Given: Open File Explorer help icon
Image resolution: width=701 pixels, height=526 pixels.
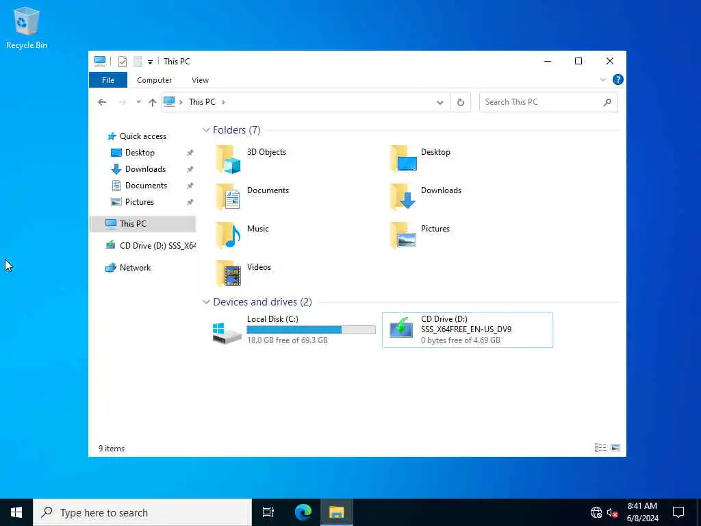Looking at the screenshot, I should 618,79.
